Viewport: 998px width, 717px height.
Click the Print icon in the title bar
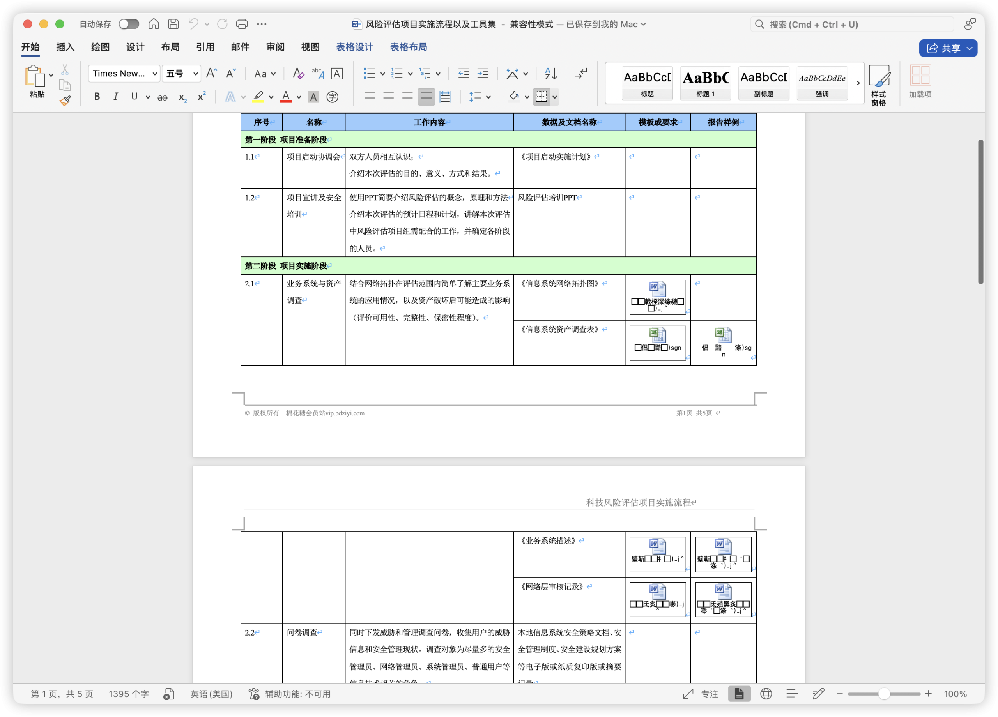242,24
